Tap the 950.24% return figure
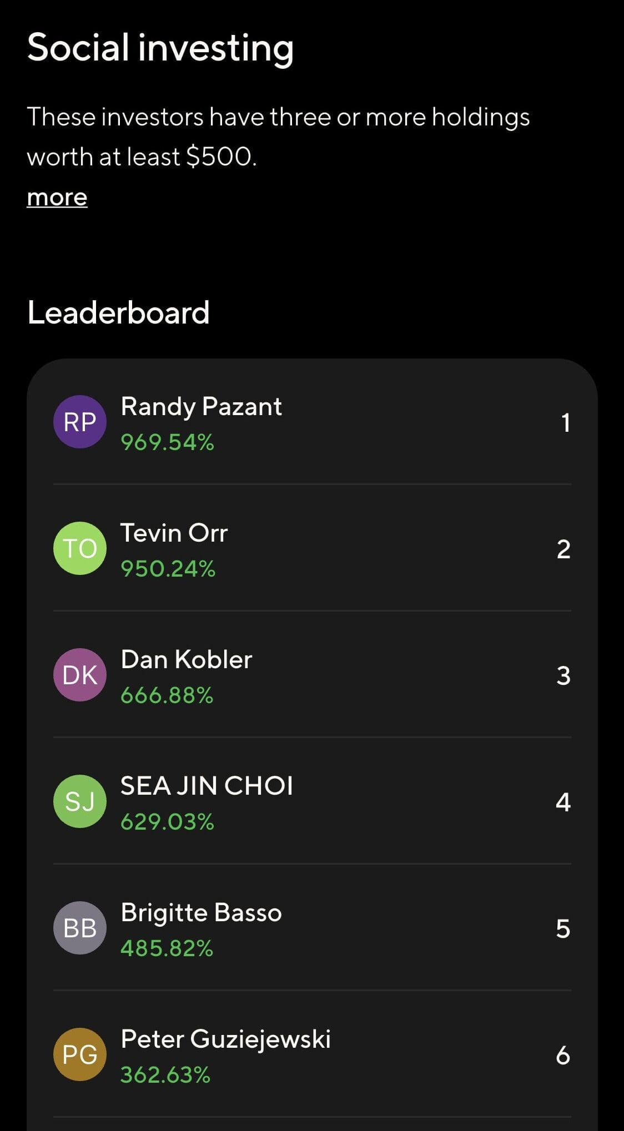 click(x=168, y=569)
